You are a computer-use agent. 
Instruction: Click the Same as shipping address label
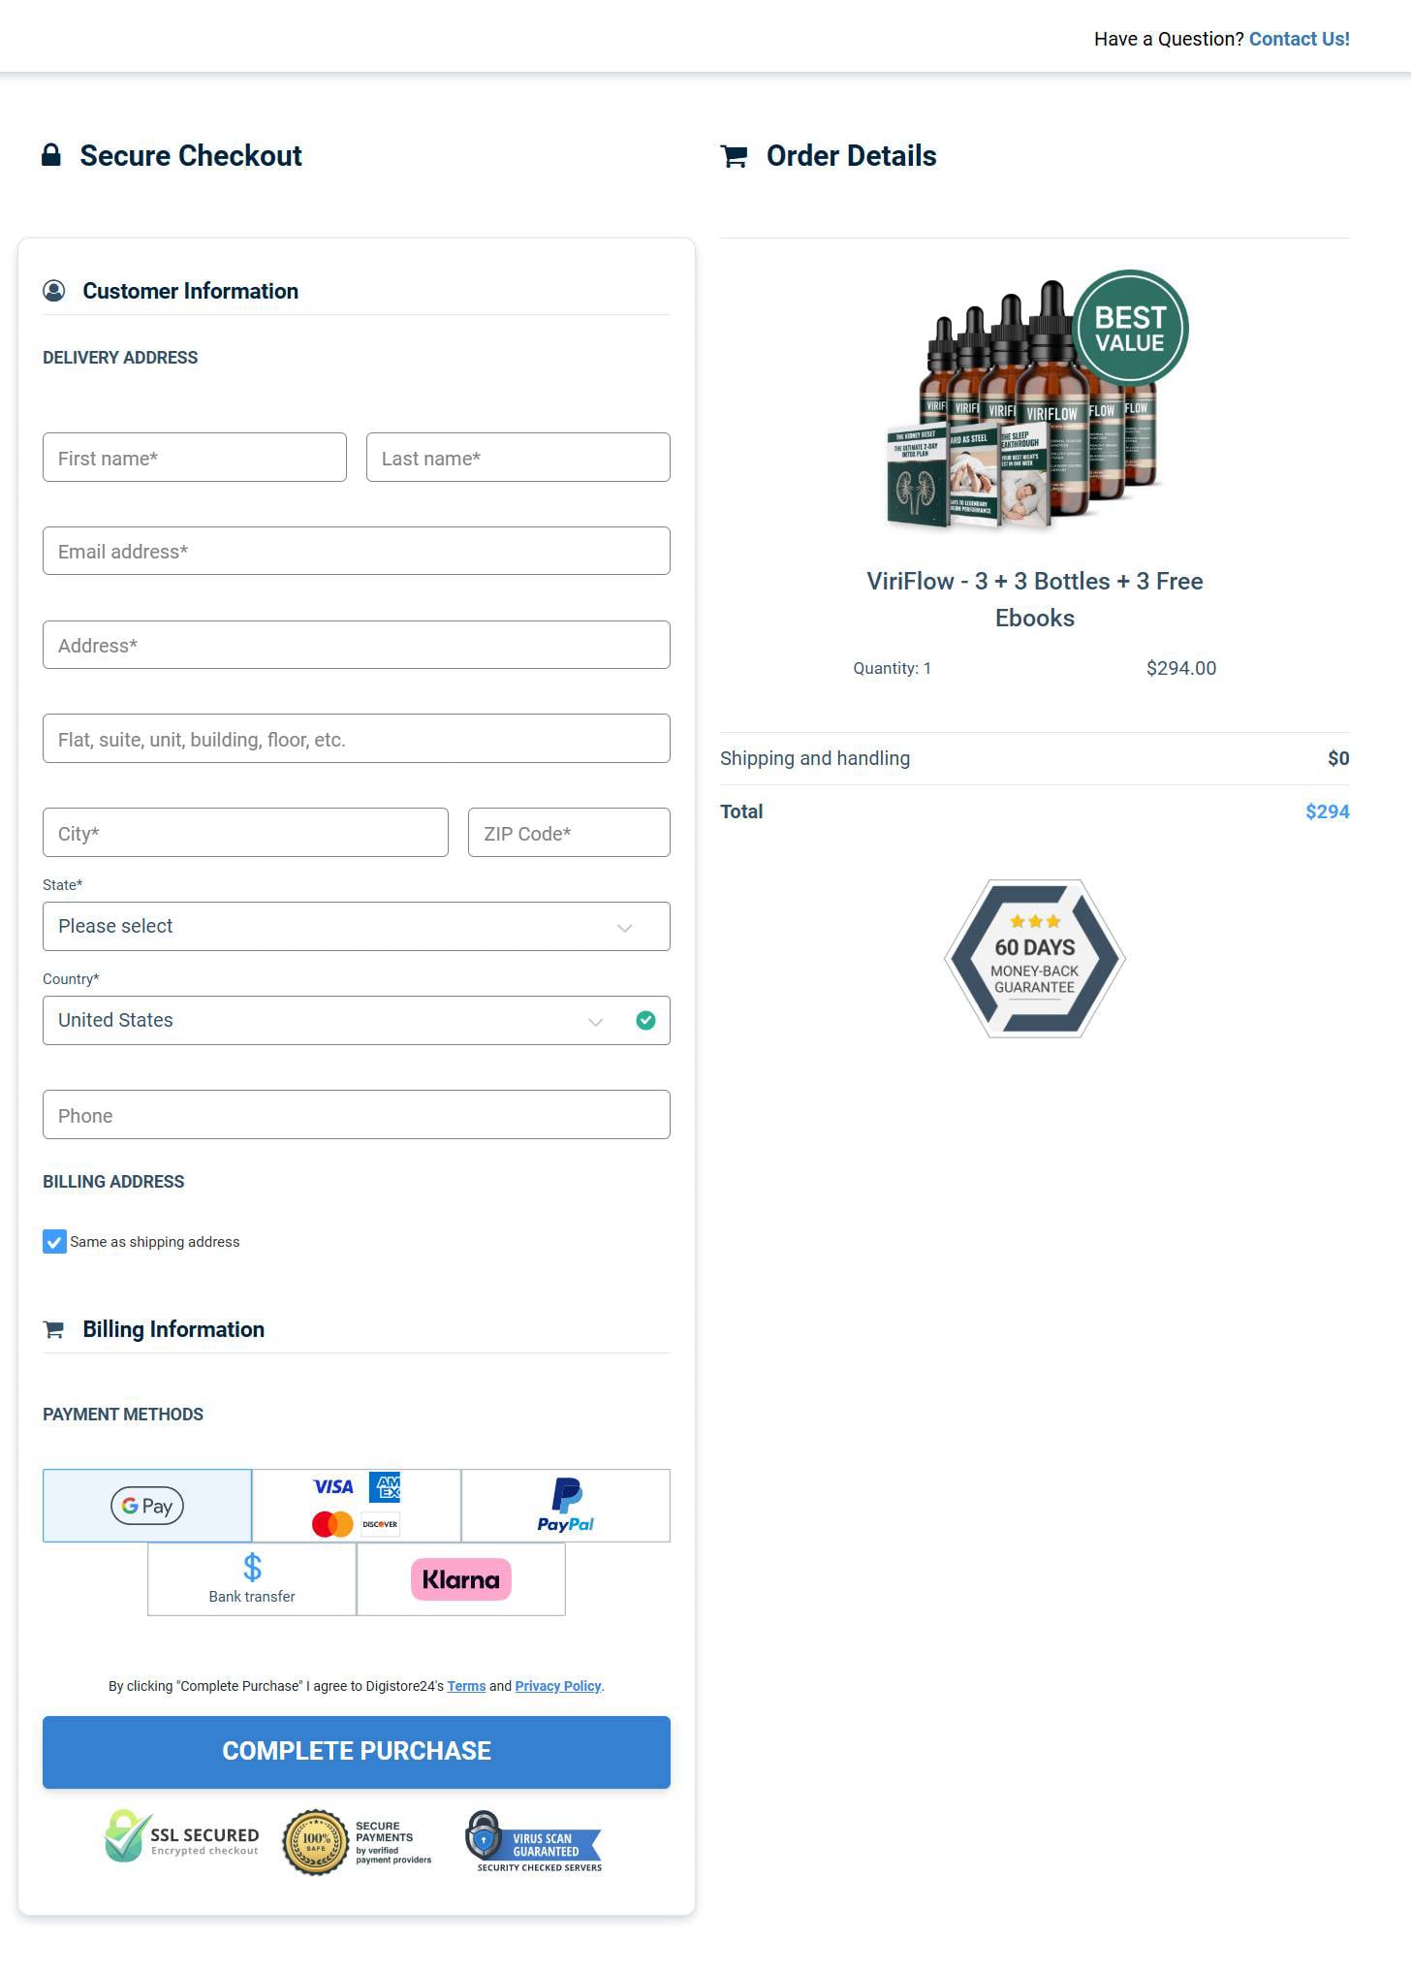coord(154,1242)
